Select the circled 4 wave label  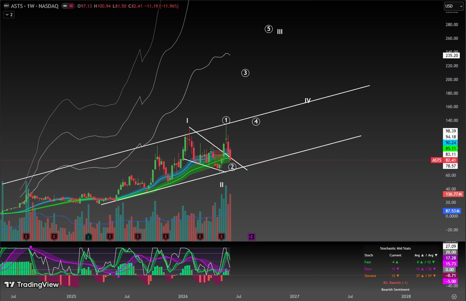[256, 122]
